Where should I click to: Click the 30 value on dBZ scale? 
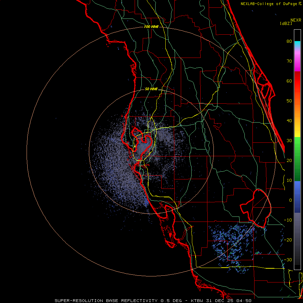pyautogui.click(x=289, y=140)
